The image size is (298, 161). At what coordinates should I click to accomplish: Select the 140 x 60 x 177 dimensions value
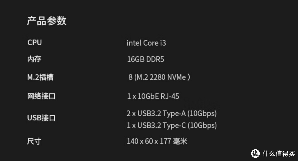pos(149,141)
